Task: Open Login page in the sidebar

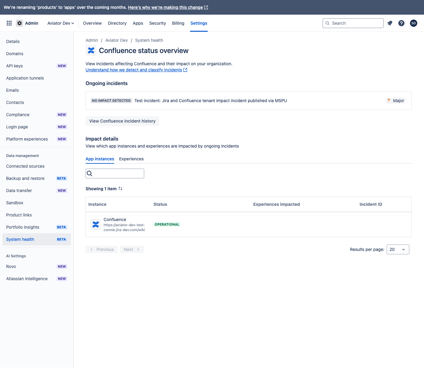Action: (37, 127)
